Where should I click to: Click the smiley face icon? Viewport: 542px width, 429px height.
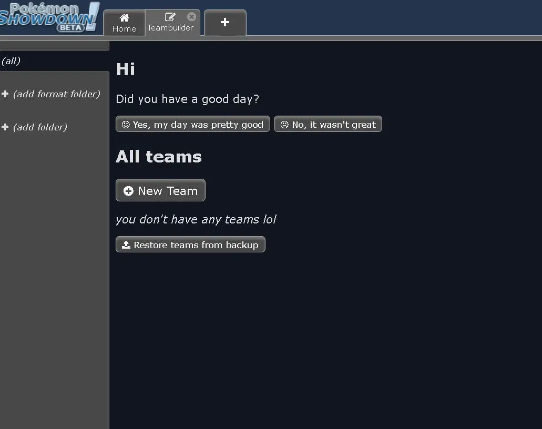(126, 125)
